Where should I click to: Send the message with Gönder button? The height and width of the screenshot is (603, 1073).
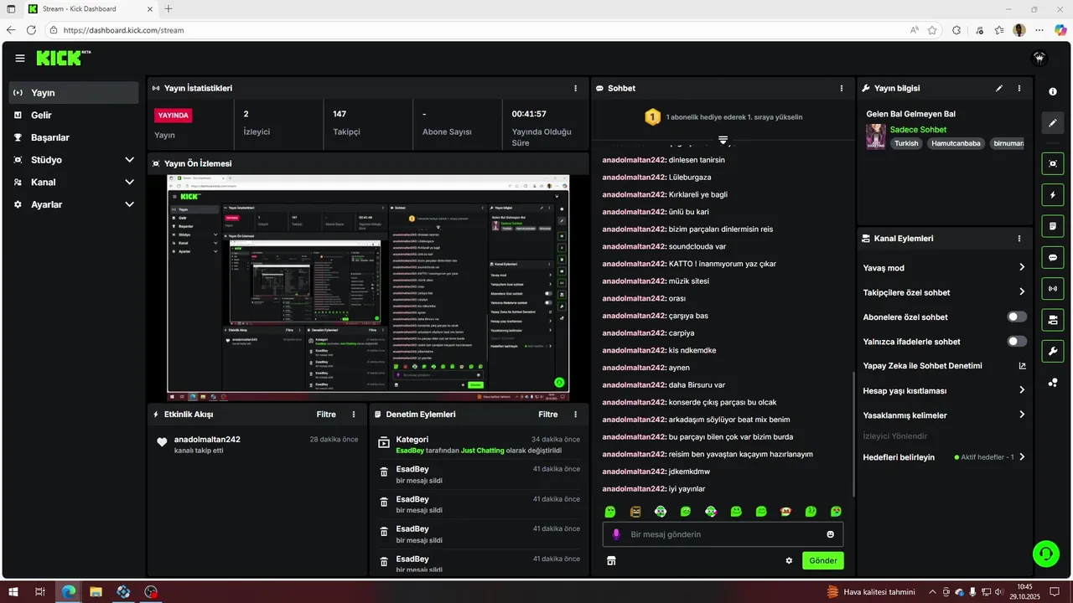pos(823,560)
